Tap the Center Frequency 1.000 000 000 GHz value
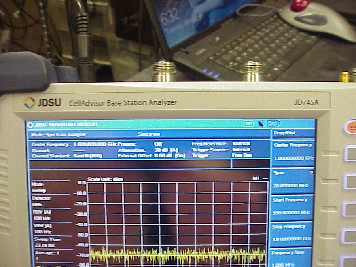 click(95, 144)
